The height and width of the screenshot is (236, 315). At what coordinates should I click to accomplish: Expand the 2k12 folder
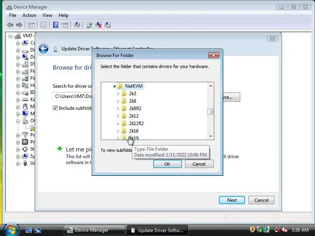coord(118,116)
